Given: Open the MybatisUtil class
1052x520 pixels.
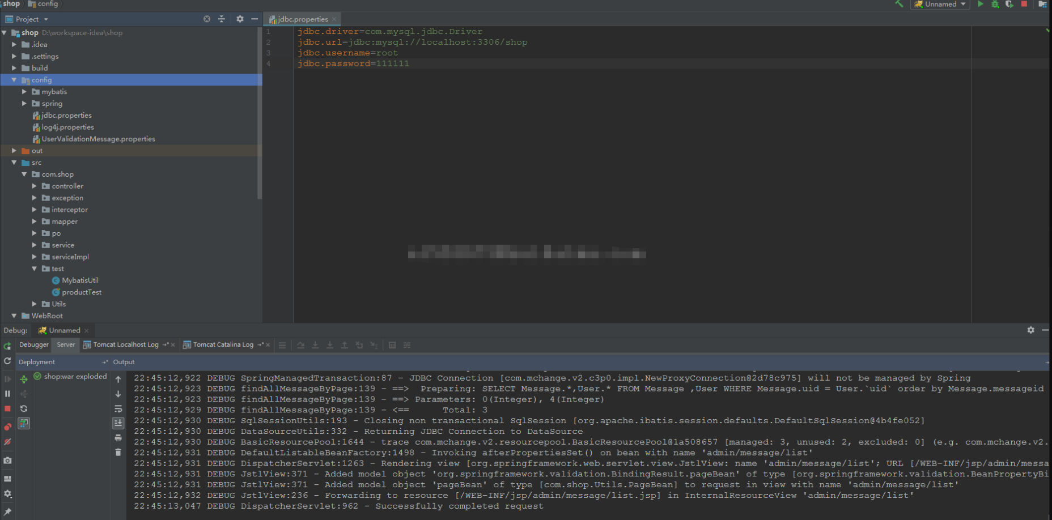Looking at the screenshot, I should [x=75, y=280].
